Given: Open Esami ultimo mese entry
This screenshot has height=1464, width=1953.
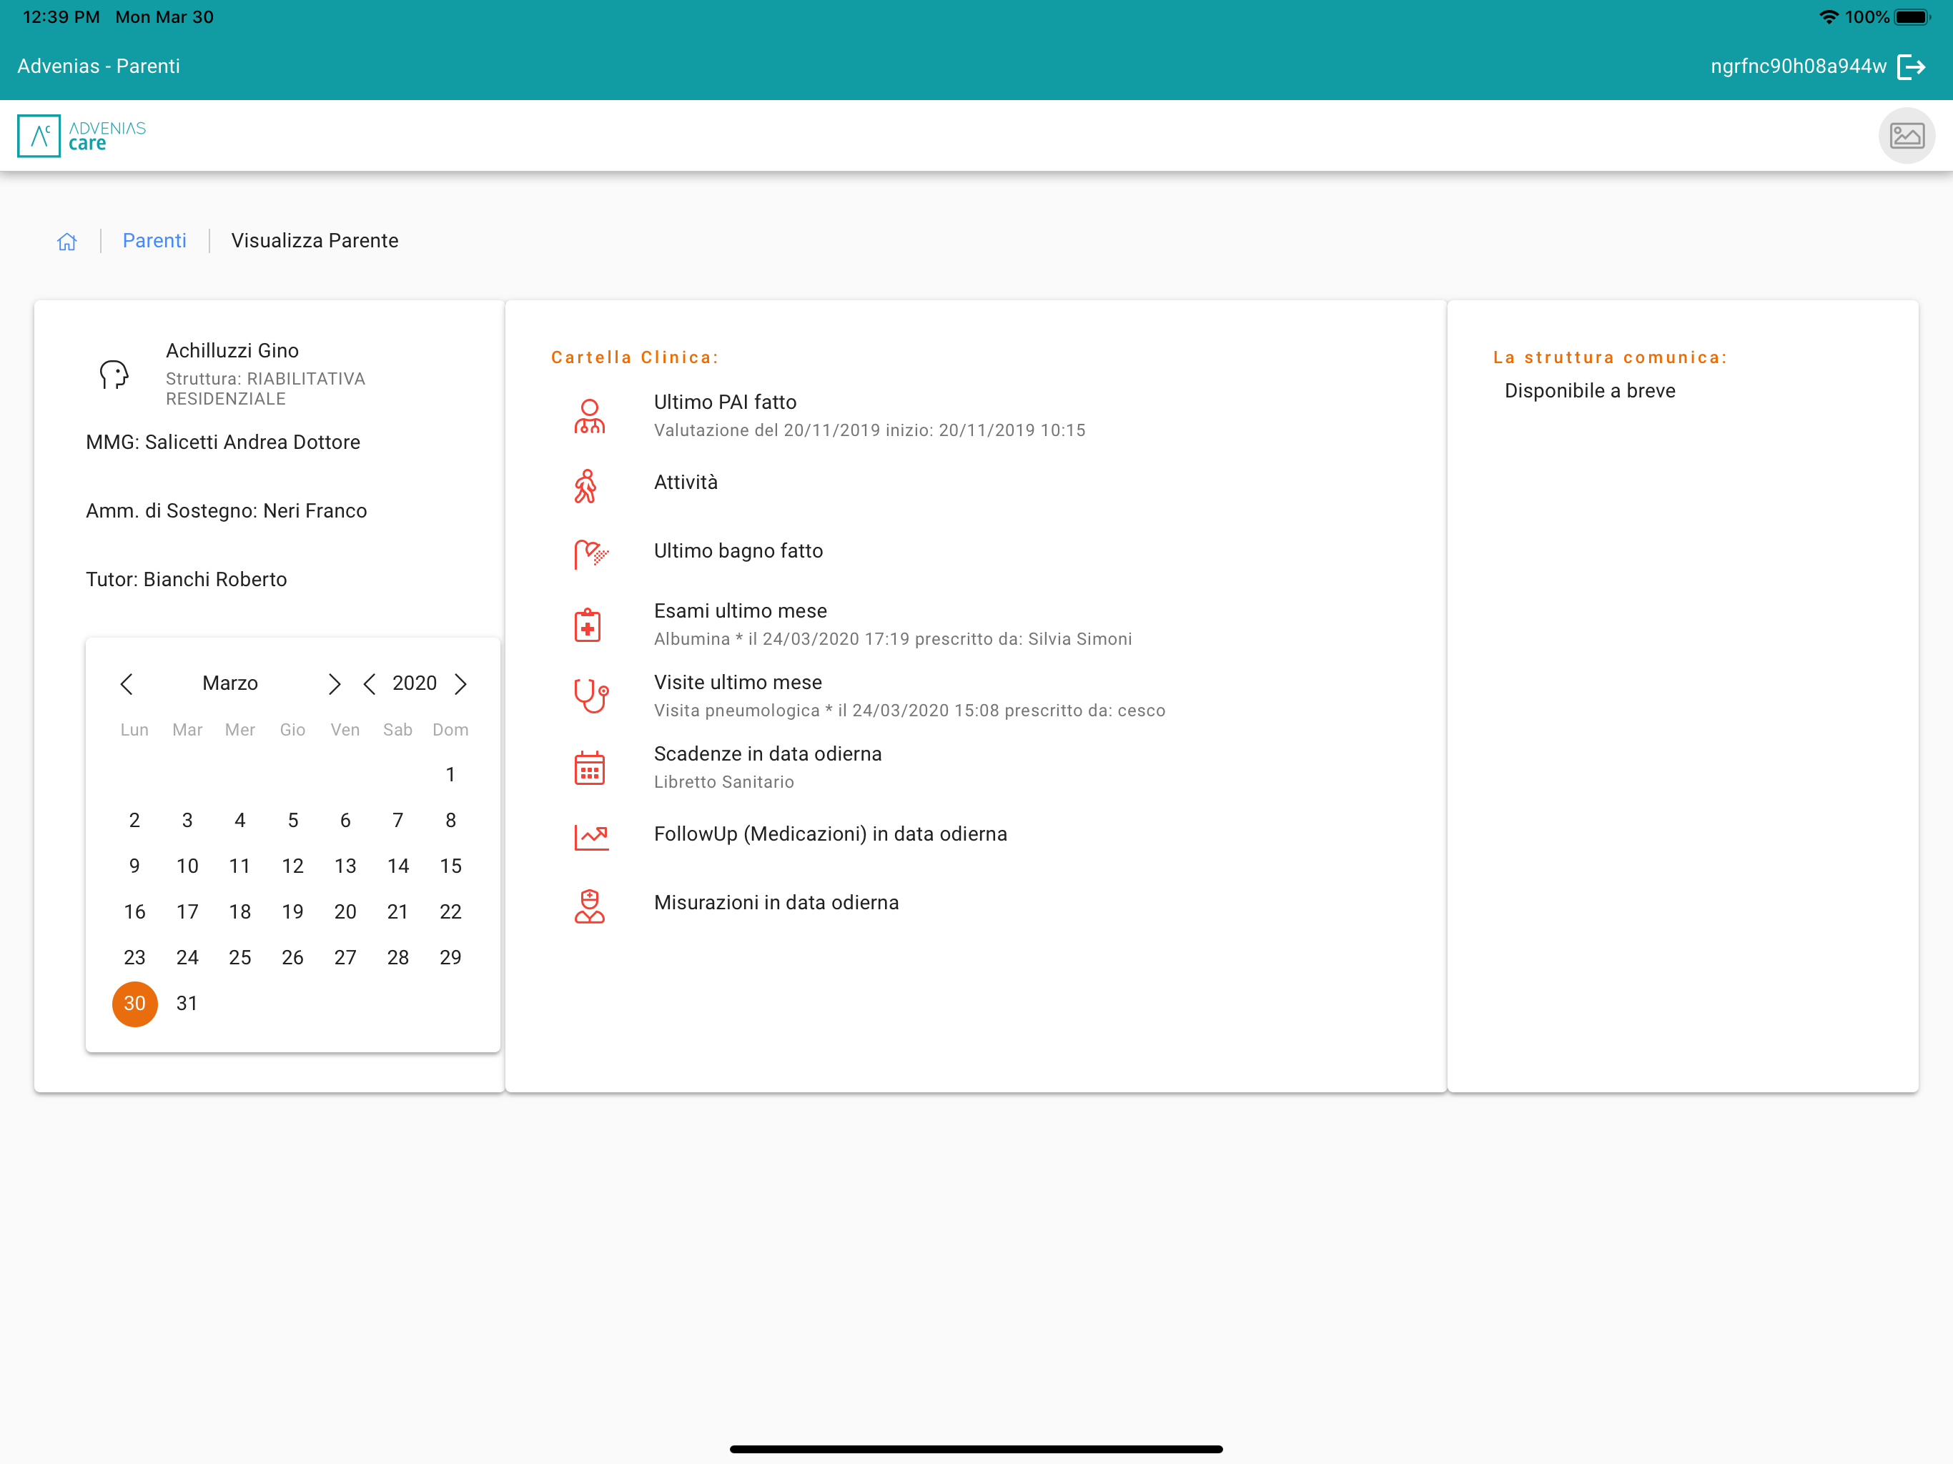Looking at the screenshot, I should click(975, 625).
